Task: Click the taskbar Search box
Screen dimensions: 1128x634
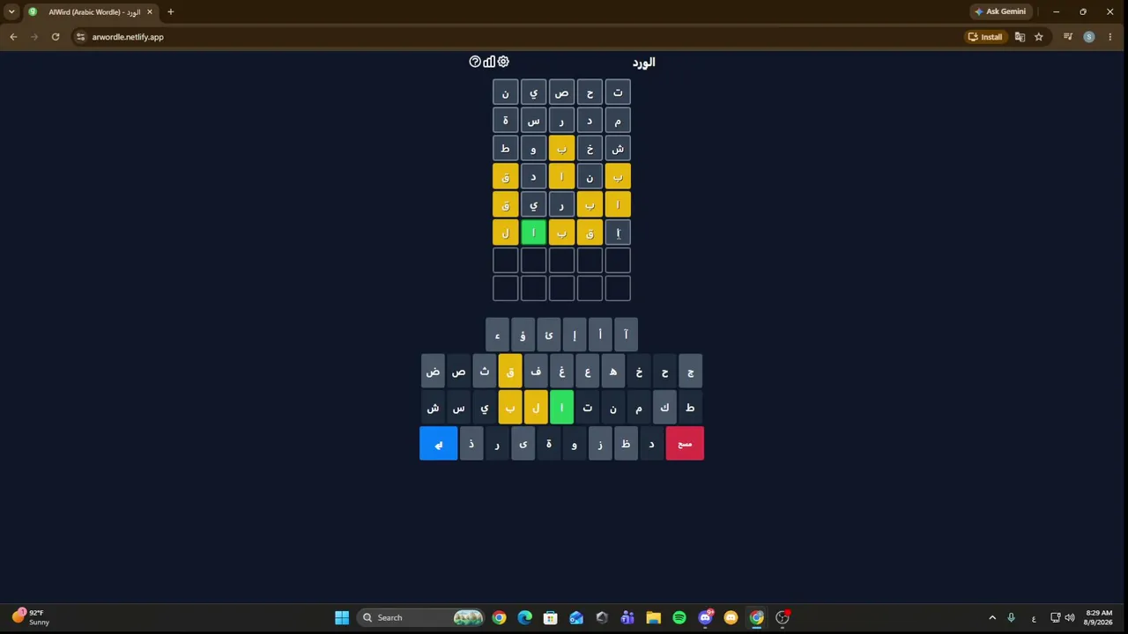Action: 422,617
